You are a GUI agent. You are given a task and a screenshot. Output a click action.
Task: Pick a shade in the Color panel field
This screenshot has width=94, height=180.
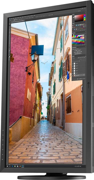point(79,18)
